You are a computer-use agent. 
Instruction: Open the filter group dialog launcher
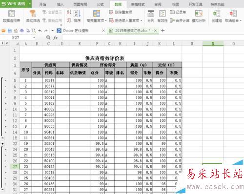click(61, 25)
